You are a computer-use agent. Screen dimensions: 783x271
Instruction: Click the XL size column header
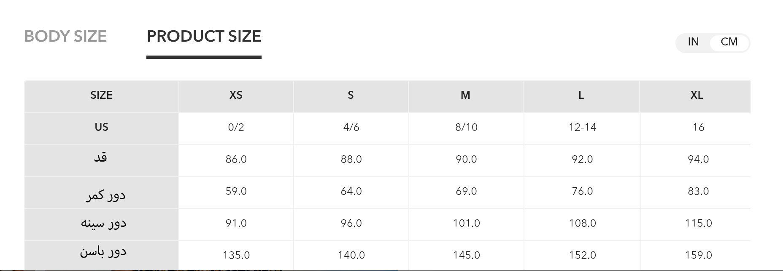(697, 96)
